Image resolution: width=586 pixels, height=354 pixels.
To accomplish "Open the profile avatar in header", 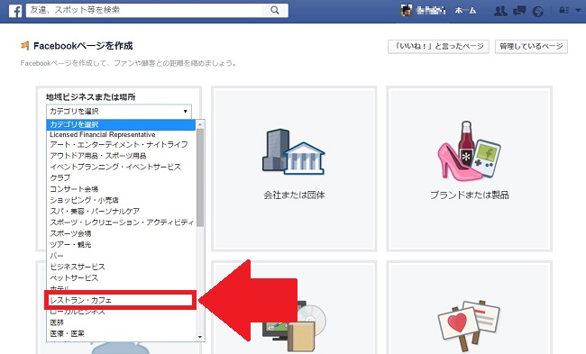I will tap(407, 10).
